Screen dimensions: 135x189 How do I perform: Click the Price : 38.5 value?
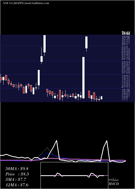click(17, 174)
